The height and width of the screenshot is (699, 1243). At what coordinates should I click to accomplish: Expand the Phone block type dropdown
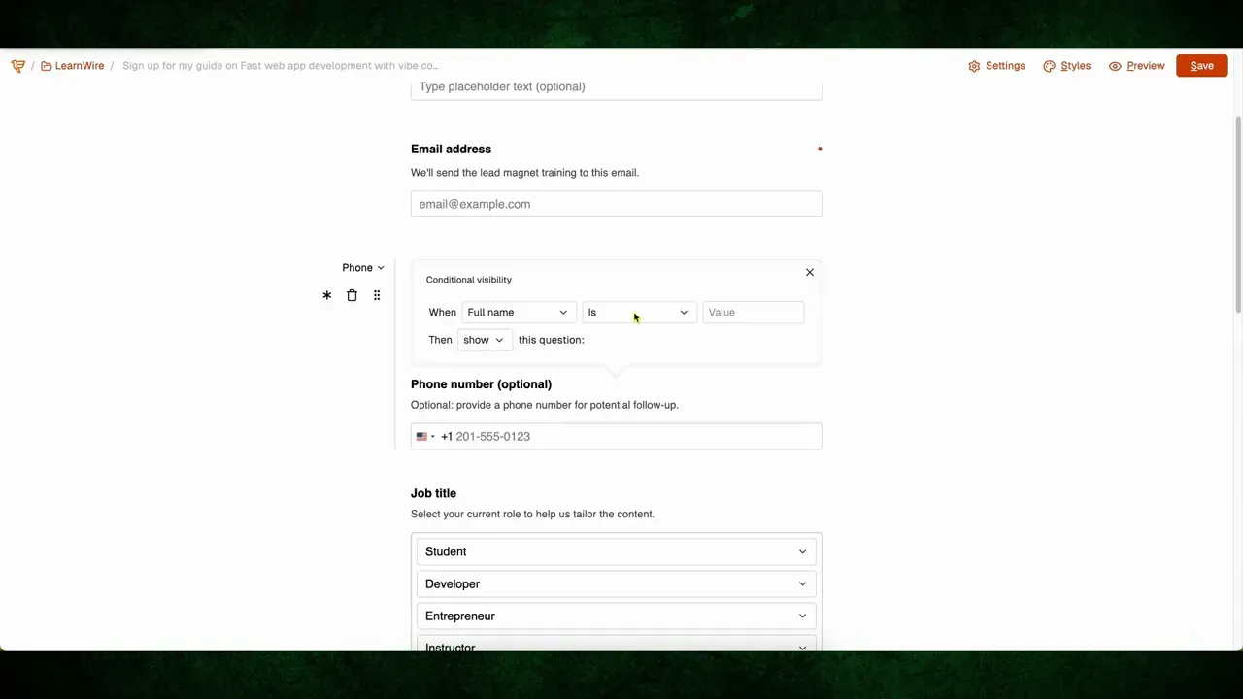pos(363,267)
